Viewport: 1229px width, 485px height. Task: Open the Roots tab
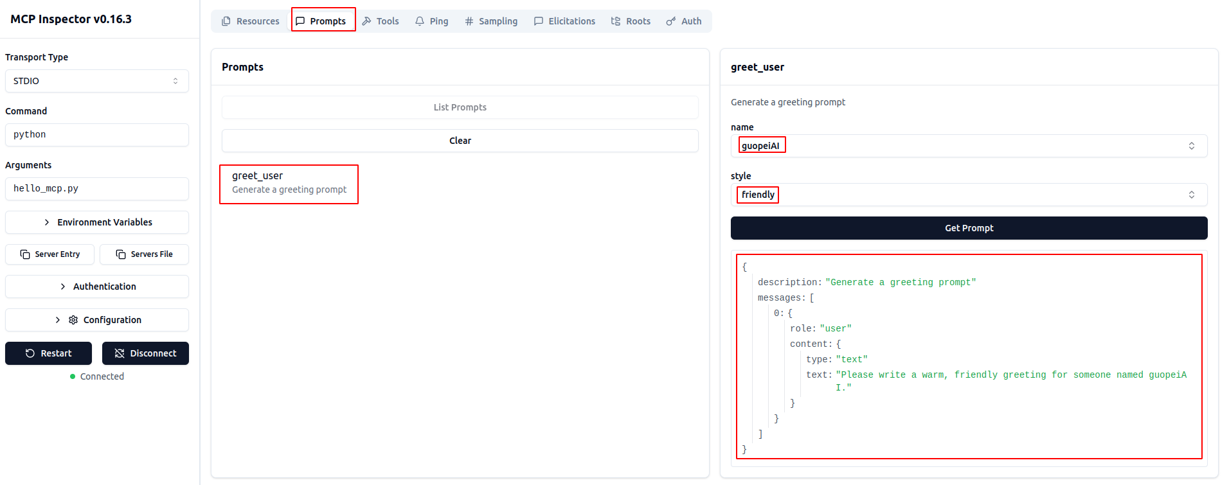coord(631,21)
